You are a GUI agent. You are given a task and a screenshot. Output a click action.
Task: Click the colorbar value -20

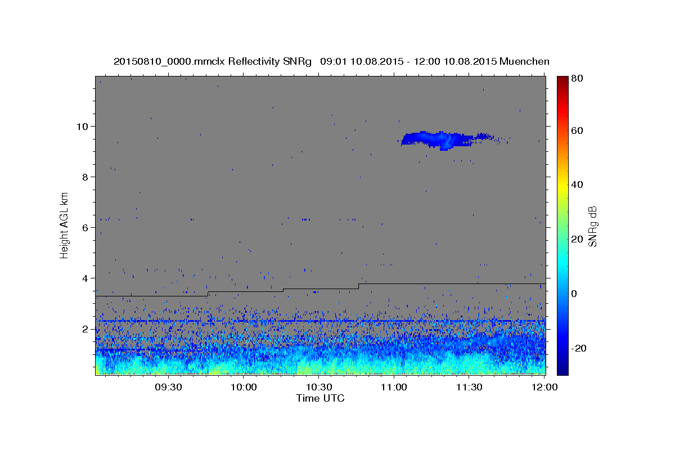coord(578,348)
